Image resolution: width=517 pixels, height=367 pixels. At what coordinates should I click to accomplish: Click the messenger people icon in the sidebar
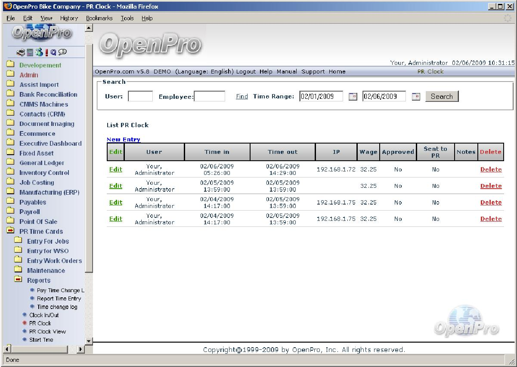[39, 52]
